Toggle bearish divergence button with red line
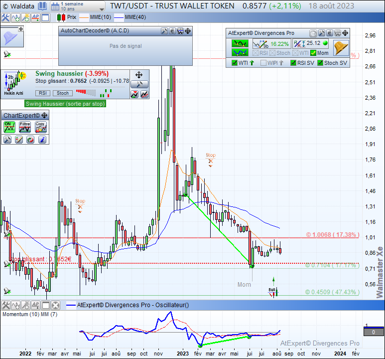The image size is (385, 359). 240,43
